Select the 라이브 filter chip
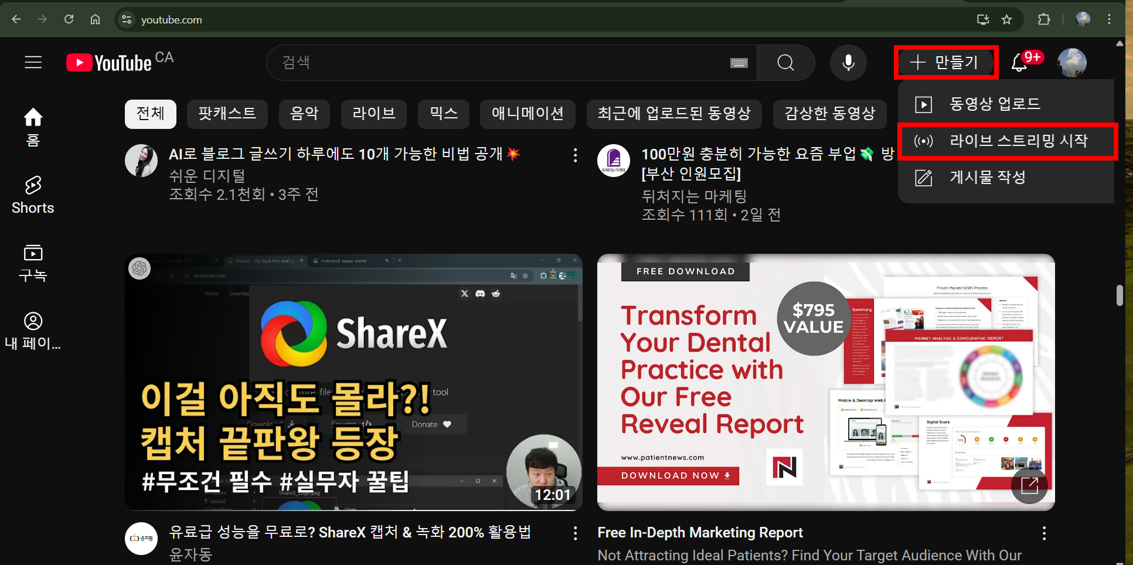 coord(374,114)
